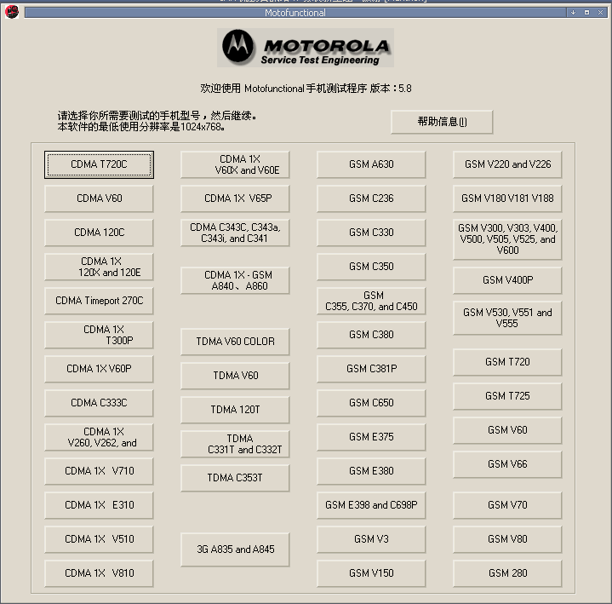Choose GSM V400P phone model
This screenshot has width=612, height=604.
[507, 280]
